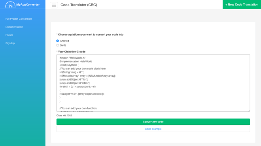This screenshot has width=261, height=146.
Task: Click '//You can add your own code block here:' comment
Action: coord(83,69)
